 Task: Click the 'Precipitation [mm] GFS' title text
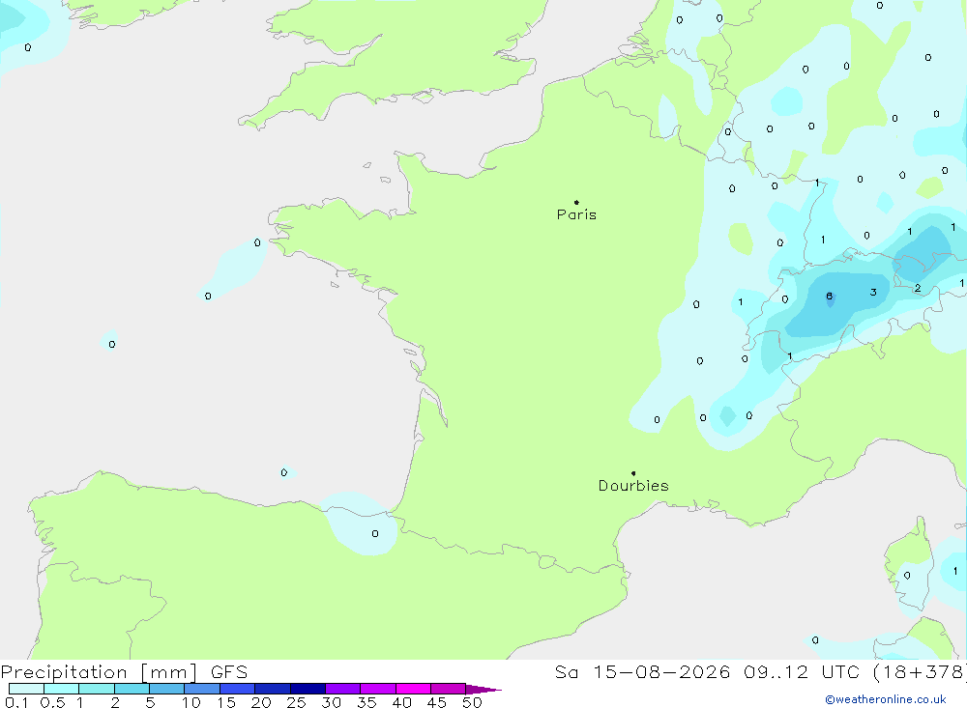tap(124, 671)
